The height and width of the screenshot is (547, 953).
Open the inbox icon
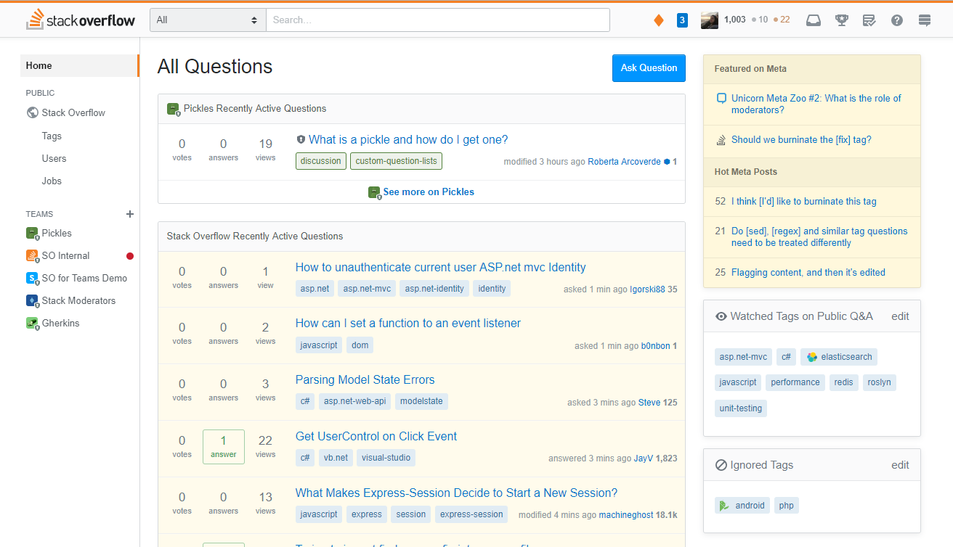(x=814, y=20)
